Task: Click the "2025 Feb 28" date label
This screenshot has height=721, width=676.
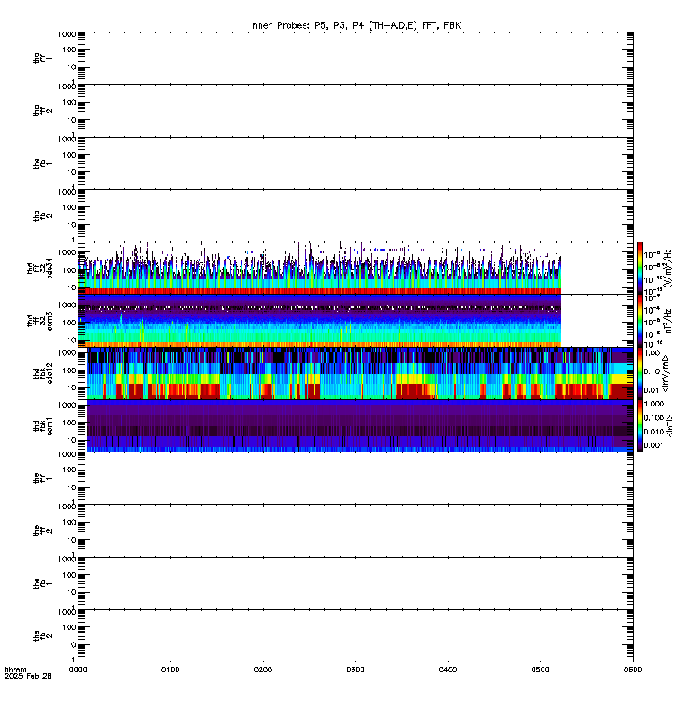Action: [28, 676]
